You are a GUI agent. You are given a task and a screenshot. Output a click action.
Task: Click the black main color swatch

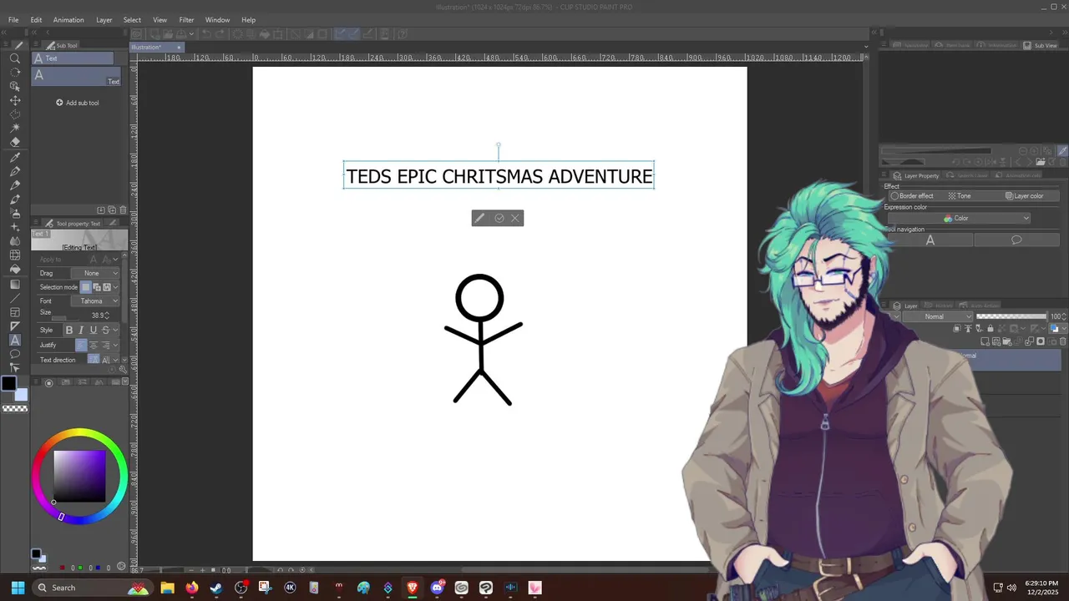(x=8, y=383)
